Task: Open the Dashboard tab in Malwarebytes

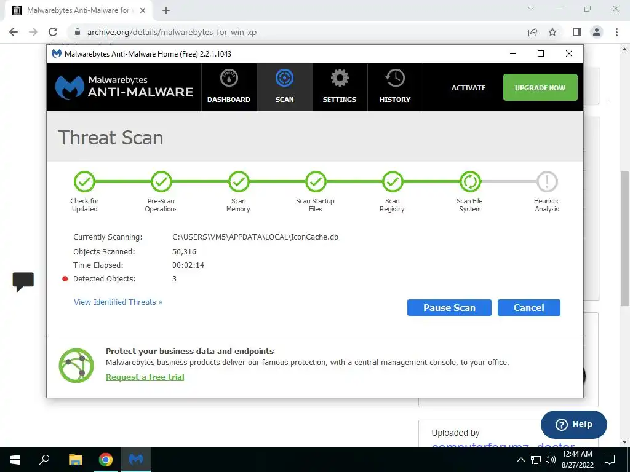Action: pyautogui.click(x=229, y=87)
